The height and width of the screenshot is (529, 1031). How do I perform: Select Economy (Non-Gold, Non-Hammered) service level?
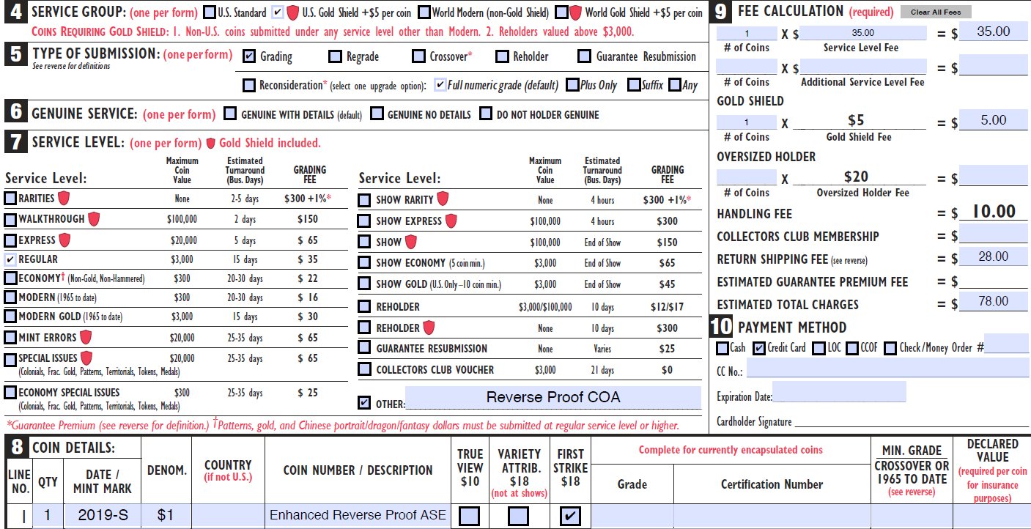click(10, 278)
